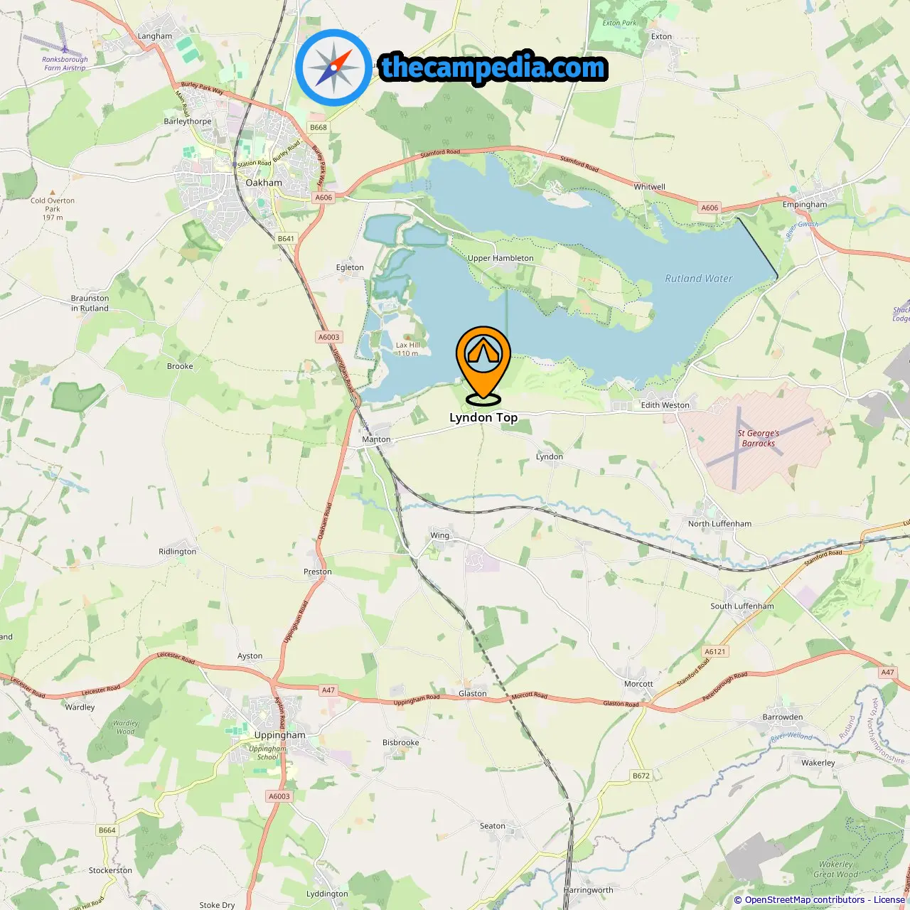This screenshot has width=910, height=910.
Task: Click the A606 road shield near Oakham
Action: pyautogui.click(x=323, y=198)
